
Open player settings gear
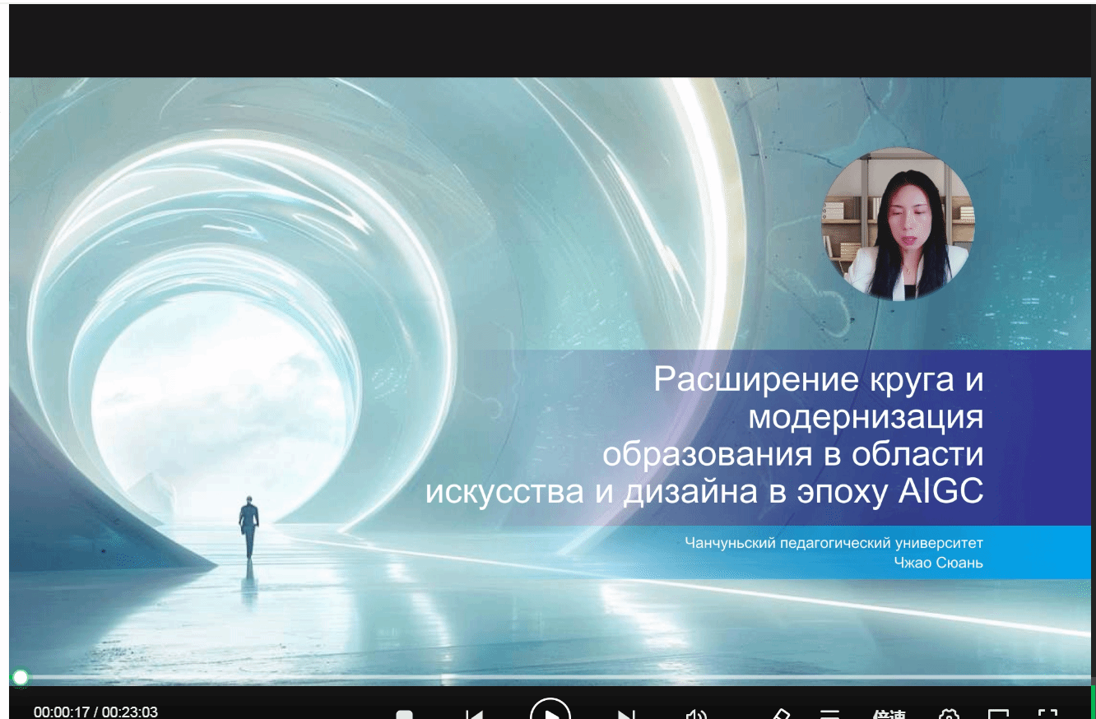click(x=949, y=714)
